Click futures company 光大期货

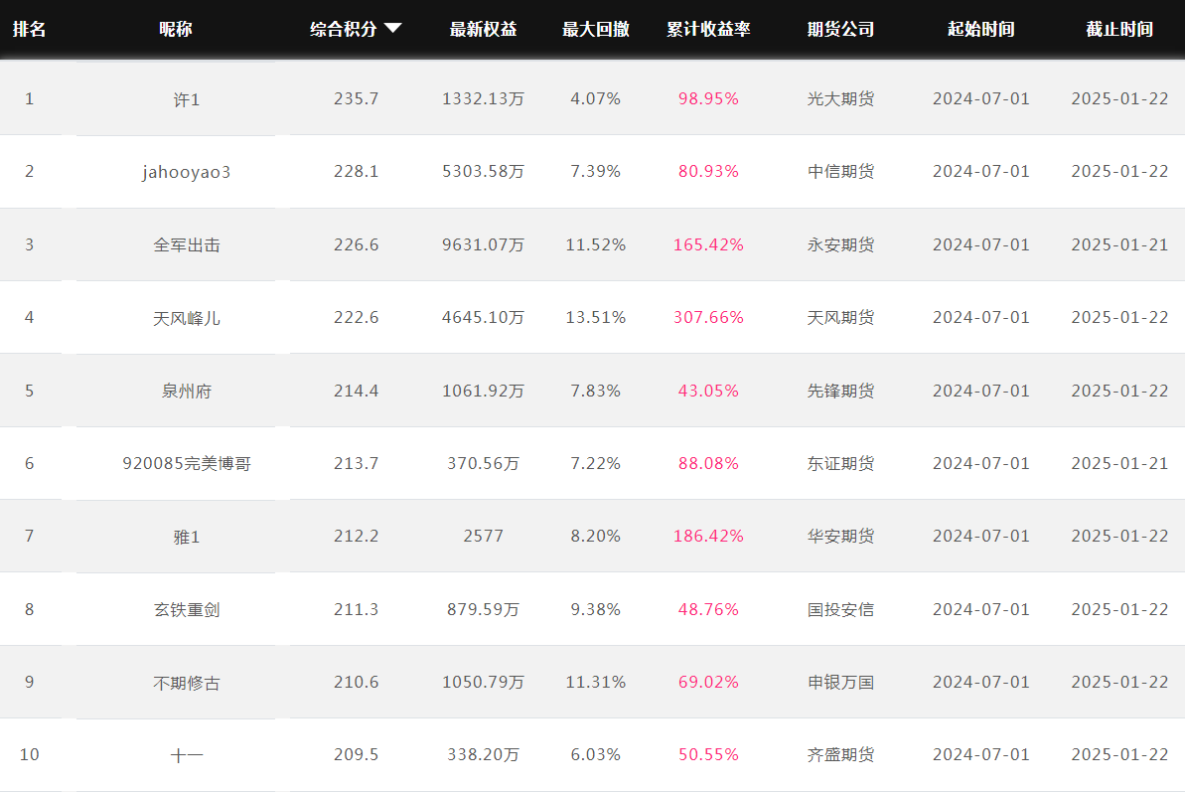tap(840, 99)
